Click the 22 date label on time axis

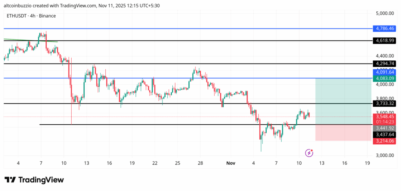tap(155, 163)
